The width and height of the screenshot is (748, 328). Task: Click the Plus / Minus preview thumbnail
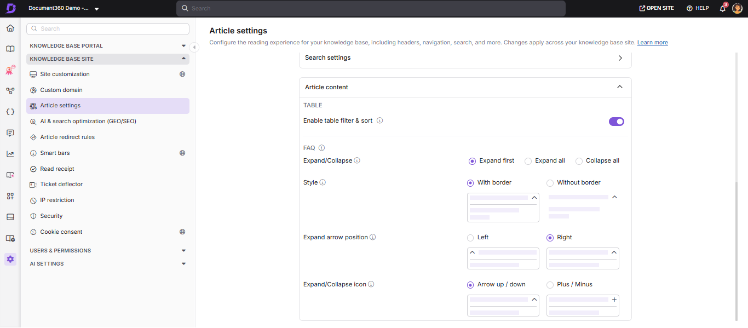[583, 306]
